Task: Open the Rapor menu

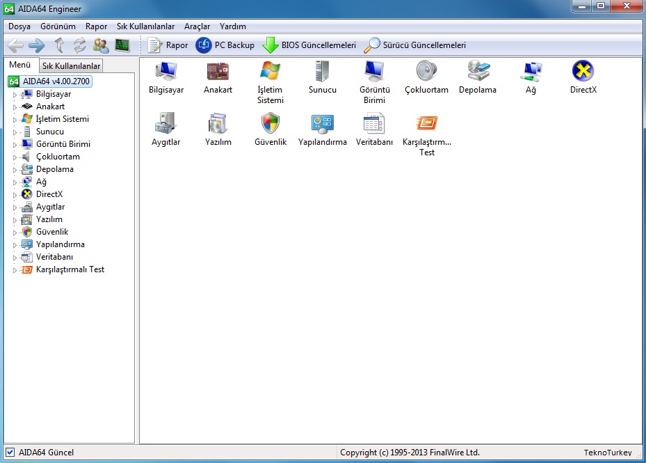Action: 96,26
